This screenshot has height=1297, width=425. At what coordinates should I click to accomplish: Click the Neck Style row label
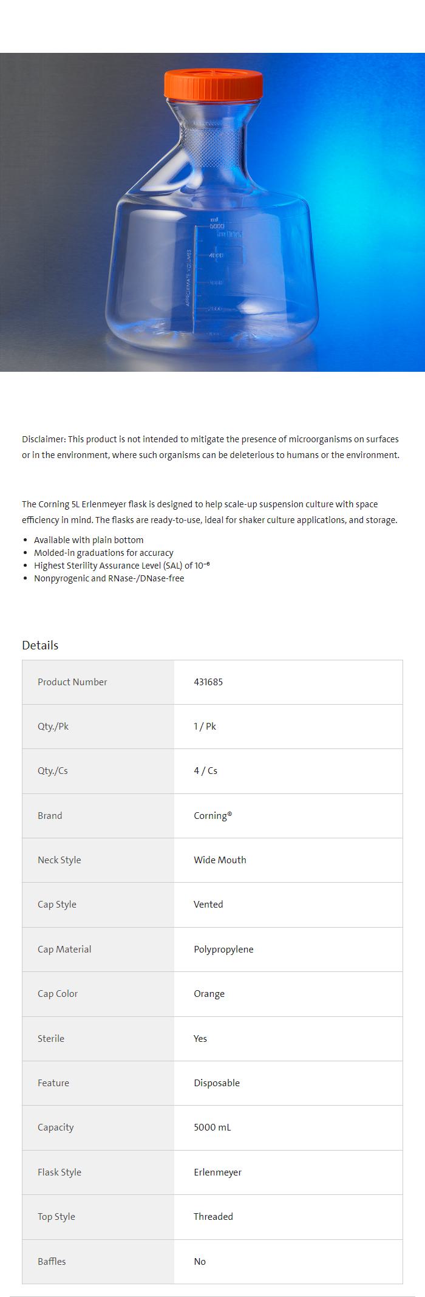point(59,860)
